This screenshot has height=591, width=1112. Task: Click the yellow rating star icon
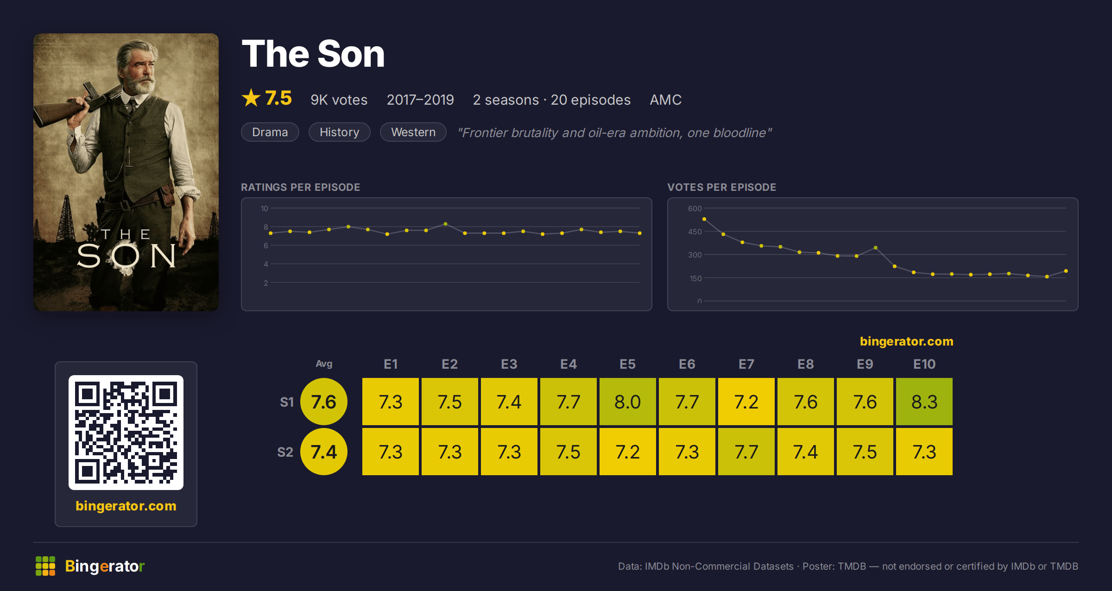251,98
